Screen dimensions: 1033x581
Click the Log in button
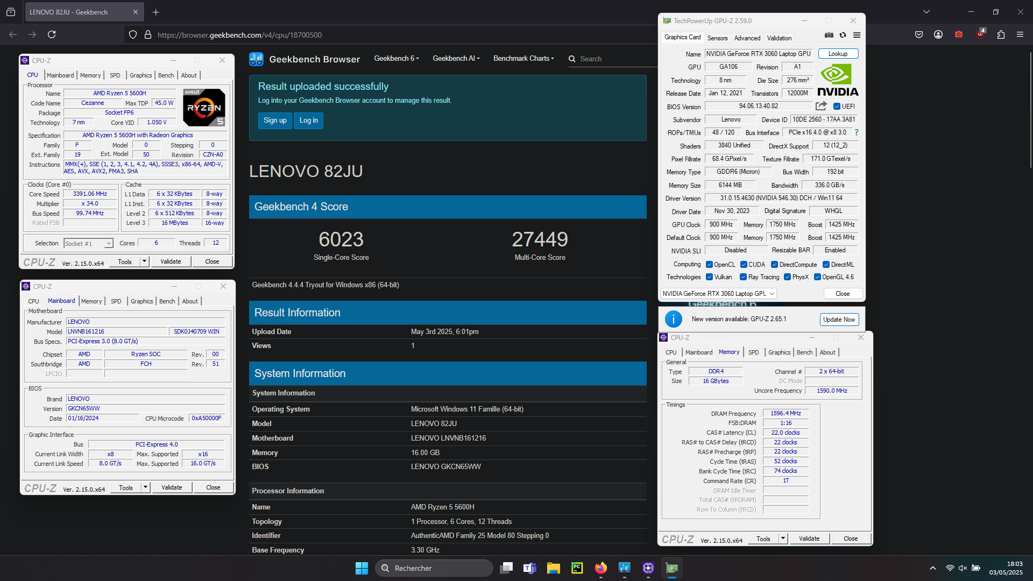tap(309, 121)
